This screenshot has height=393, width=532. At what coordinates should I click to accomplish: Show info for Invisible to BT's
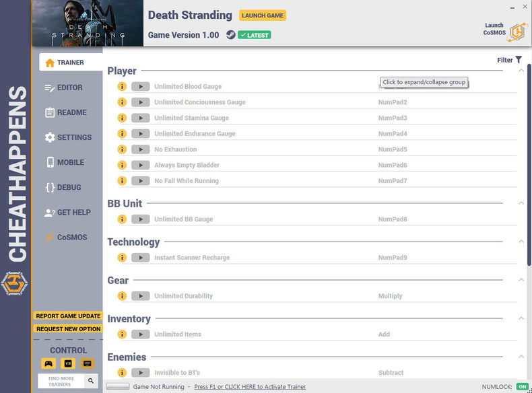(x=122, y=373)
